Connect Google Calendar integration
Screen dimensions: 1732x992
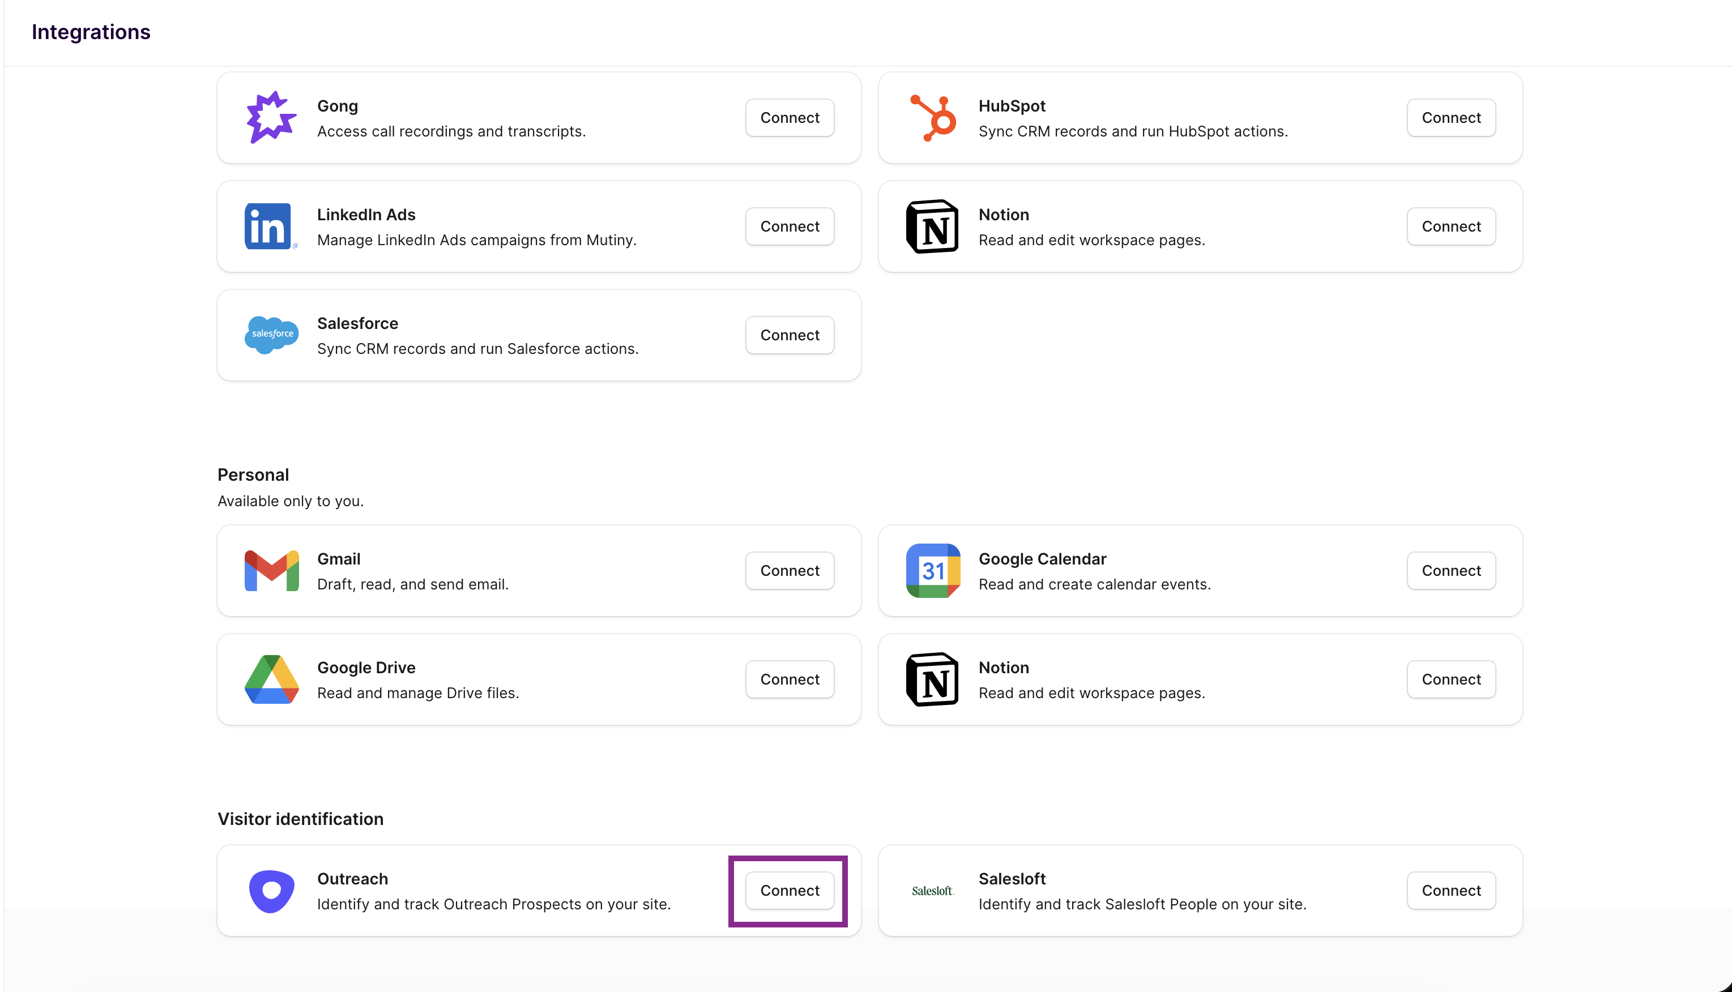pyautogui.click(x=1451, y=570)
